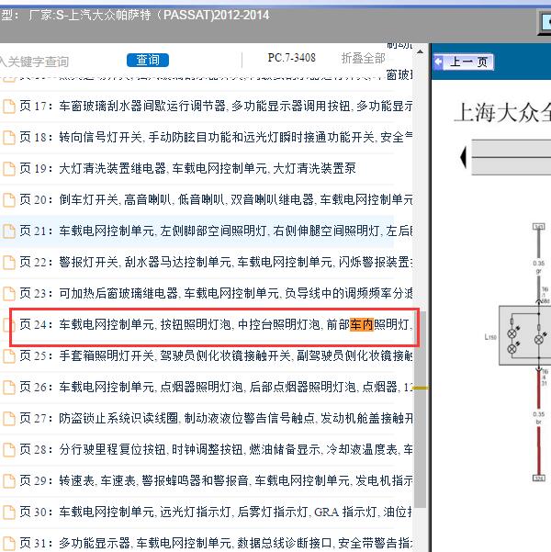Click document icon beside page 29
551x552 pixels.
(9, 481)
